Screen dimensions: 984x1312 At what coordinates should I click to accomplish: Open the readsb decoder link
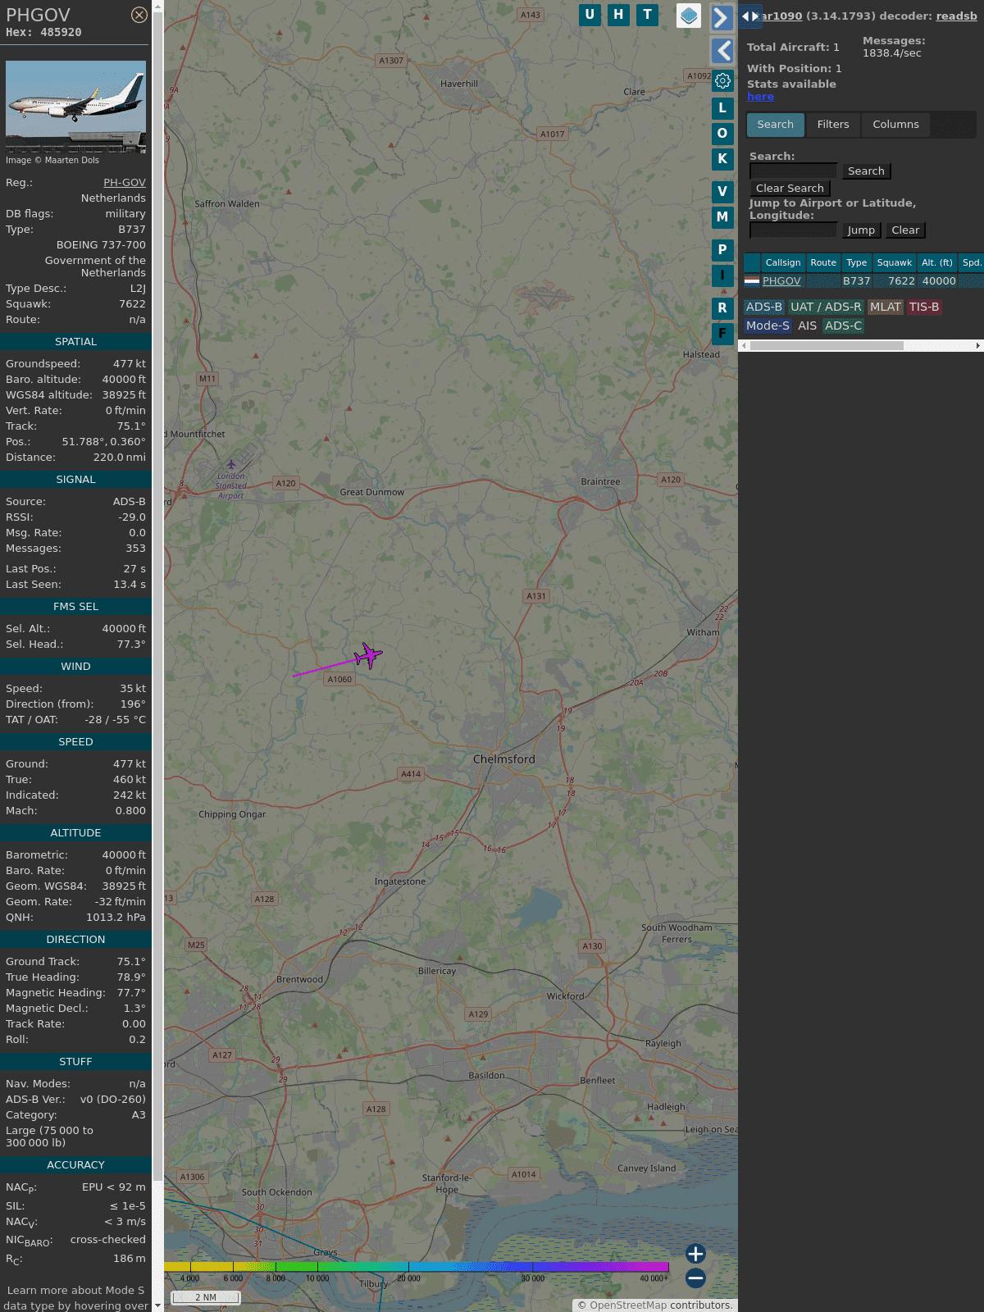point(956,16)
